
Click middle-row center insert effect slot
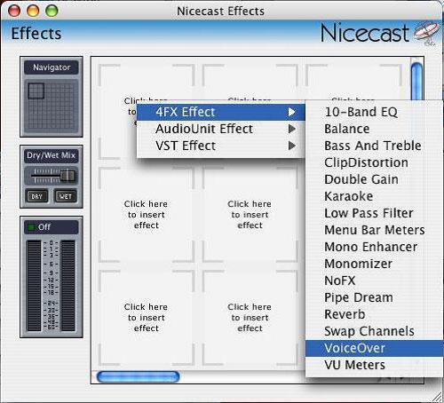tap(250, 215)
